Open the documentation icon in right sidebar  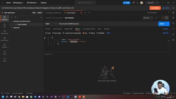coord(173,18)
